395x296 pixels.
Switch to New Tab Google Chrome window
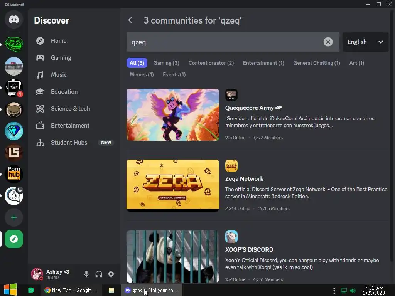(71, 290)
